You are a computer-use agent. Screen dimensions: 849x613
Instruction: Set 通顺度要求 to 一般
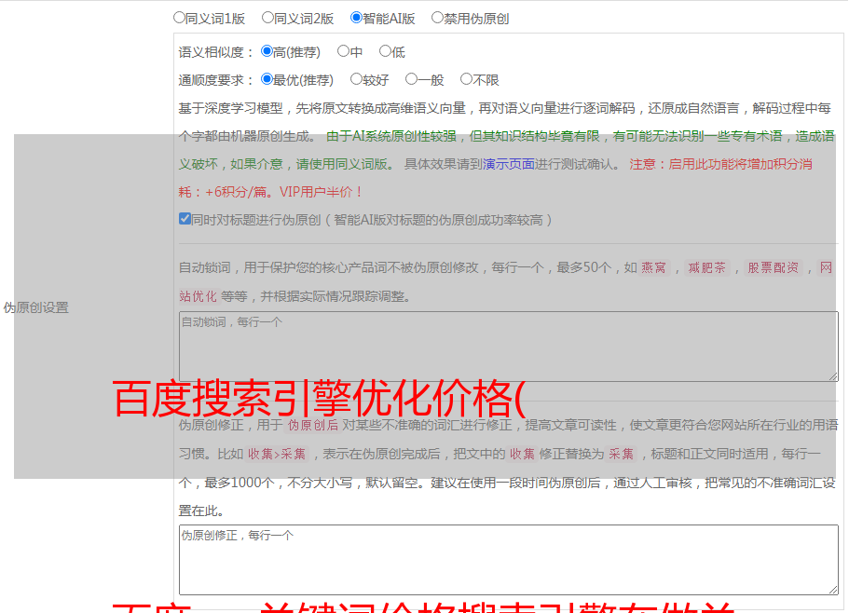tap(412, 79)
